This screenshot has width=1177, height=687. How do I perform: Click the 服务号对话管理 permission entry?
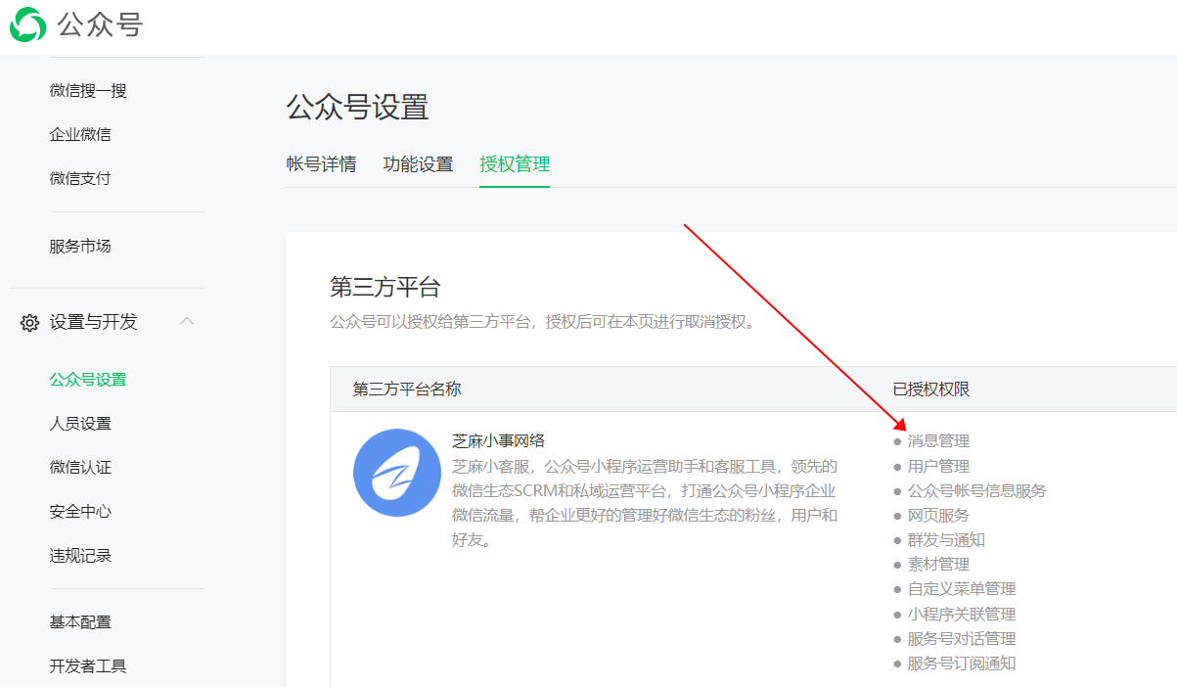pyautogui.click(x=962, y=639)
